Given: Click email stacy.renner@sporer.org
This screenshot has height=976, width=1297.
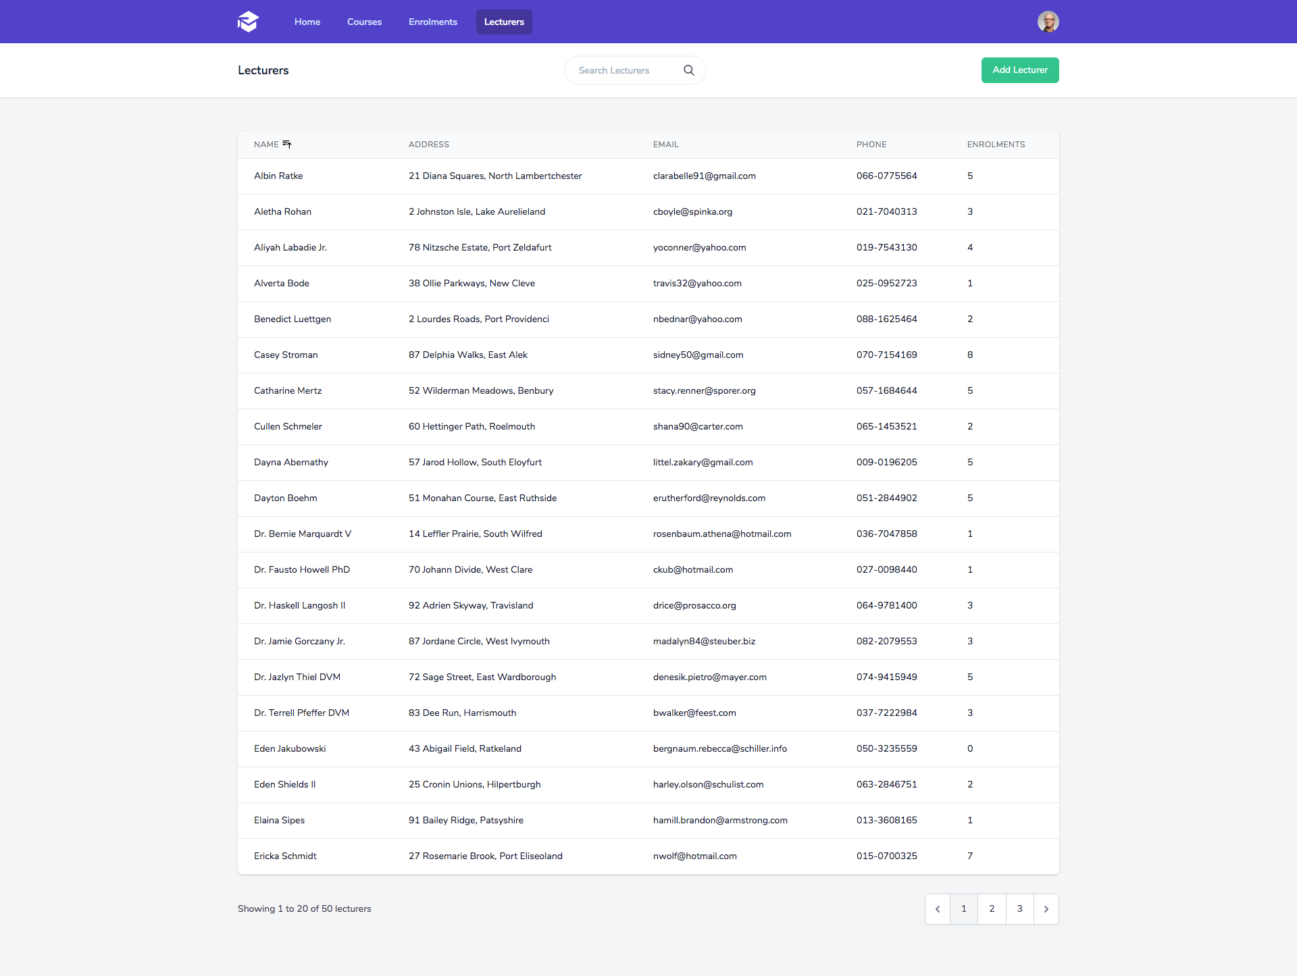Looking at the screenshot, I should coord(705,391).
